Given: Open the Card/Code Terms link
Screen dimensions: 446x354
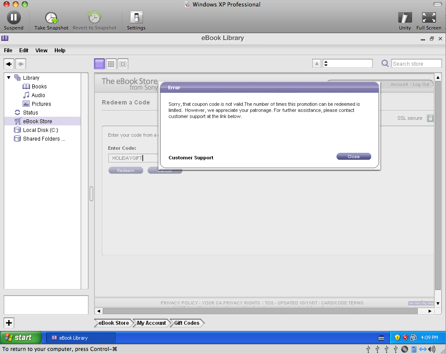Looking at the screenshot, I should pyautogui.click(x=342, y=303).
